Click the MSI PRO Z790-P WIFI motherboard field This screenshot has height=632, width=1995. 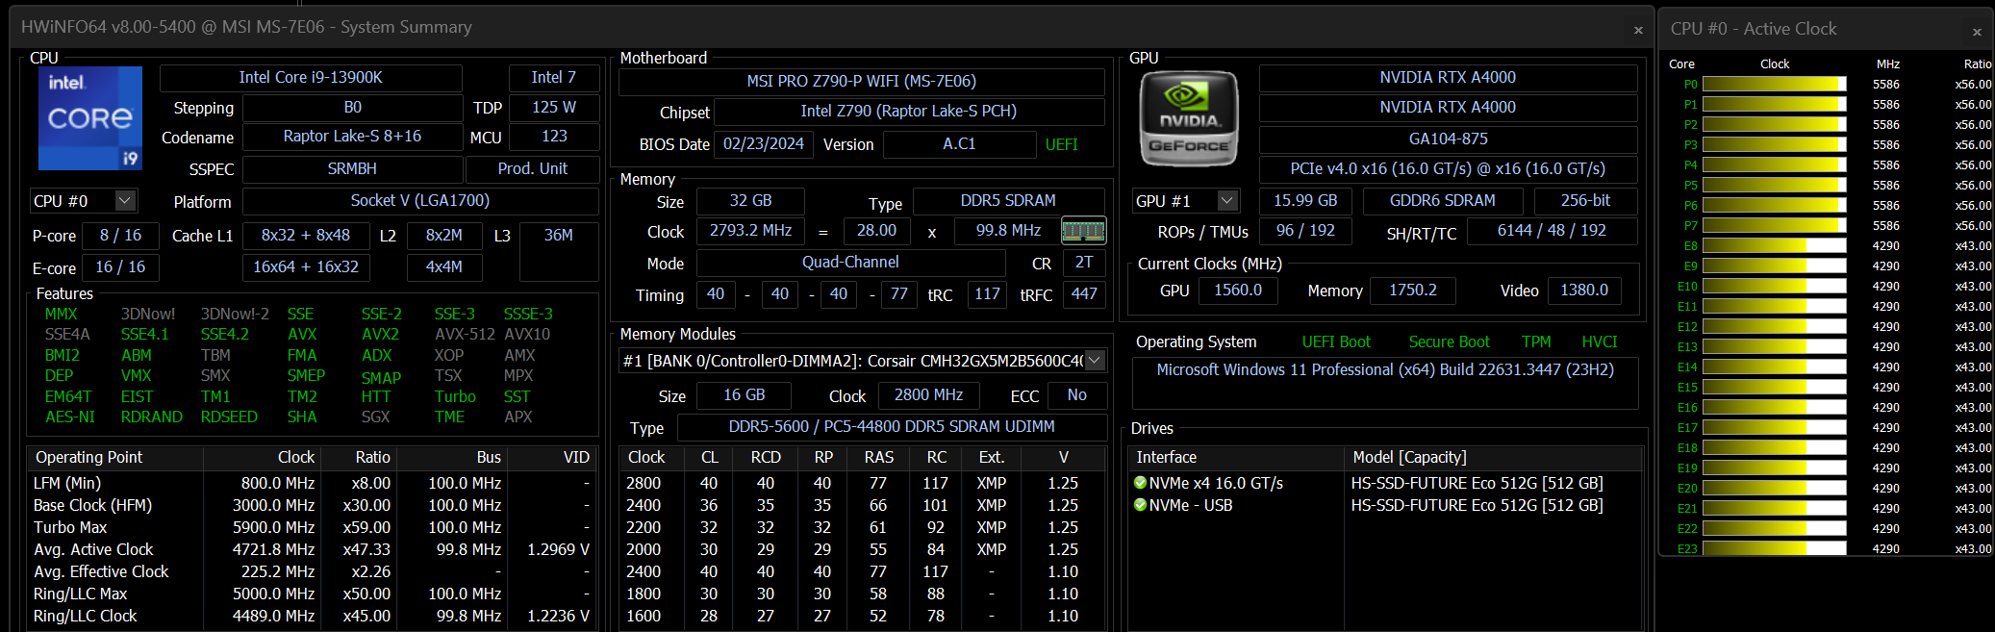862,82
